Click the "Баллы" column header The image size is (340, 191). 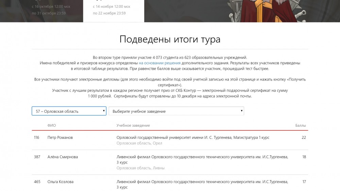coord(301,125)
